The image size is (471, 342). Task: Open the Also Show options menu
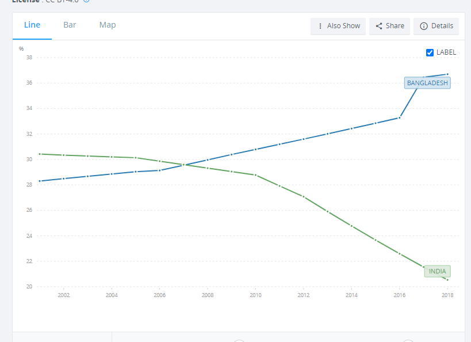tap(338, 26)
